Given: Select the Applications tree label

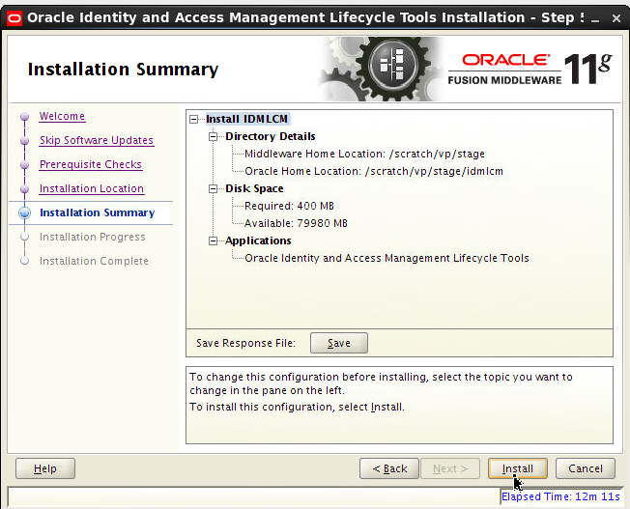Looking at the screenshot, I should (258, 240).
